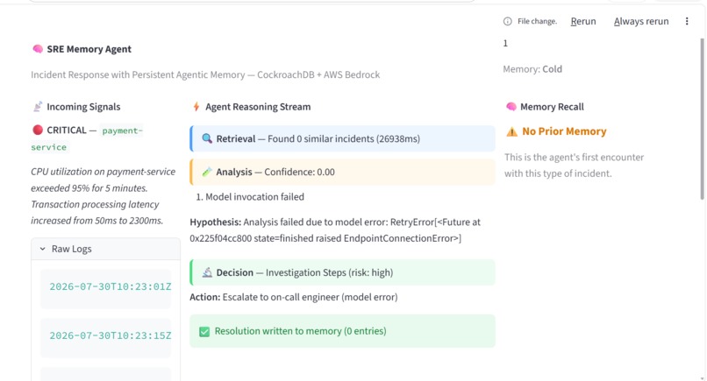Click the Memory: Cold status text

coord(532,69)
